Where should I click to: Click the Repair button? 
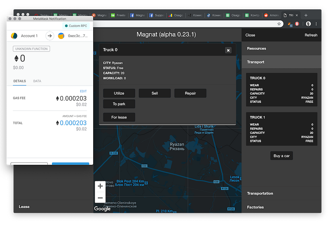[x=190, y=93]
